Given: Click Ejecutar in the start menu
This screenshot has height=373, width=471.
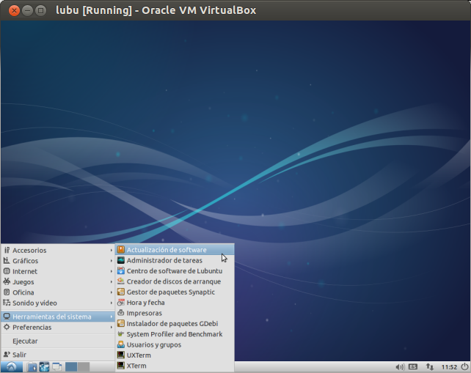Looking at the screenshot, I should 25,341.
